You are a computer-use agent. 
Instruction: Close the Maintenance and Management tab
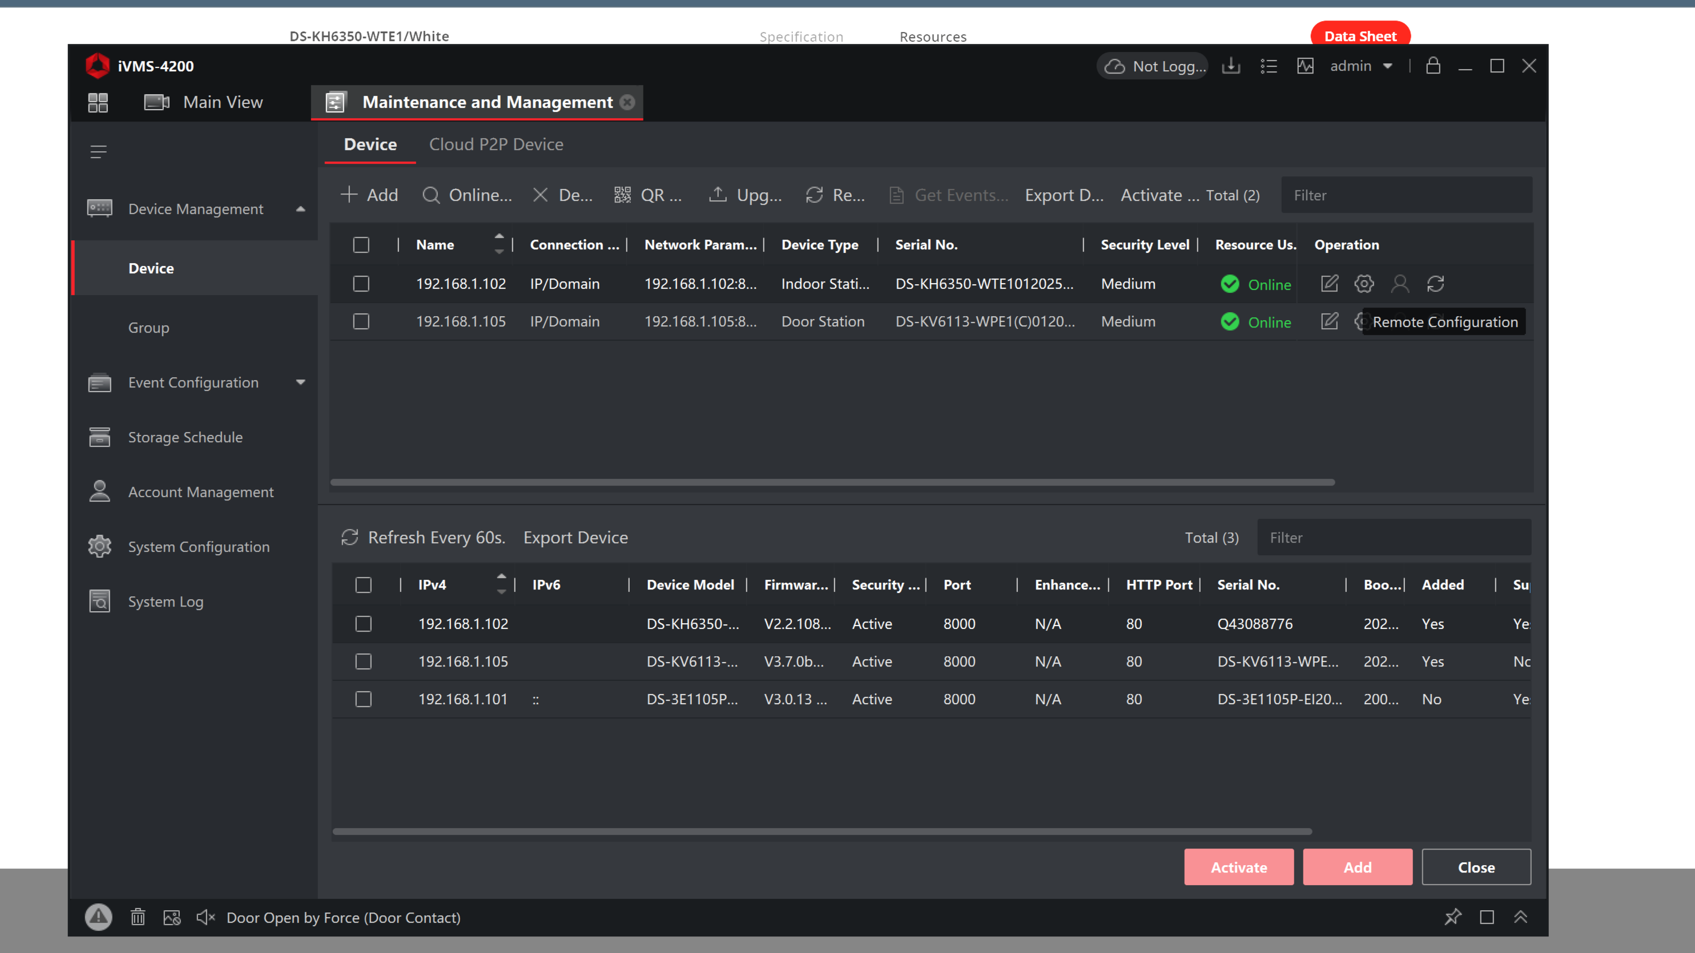628,103
